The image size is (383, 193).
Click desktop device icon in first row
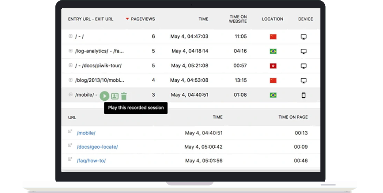(x=303, y=37)
